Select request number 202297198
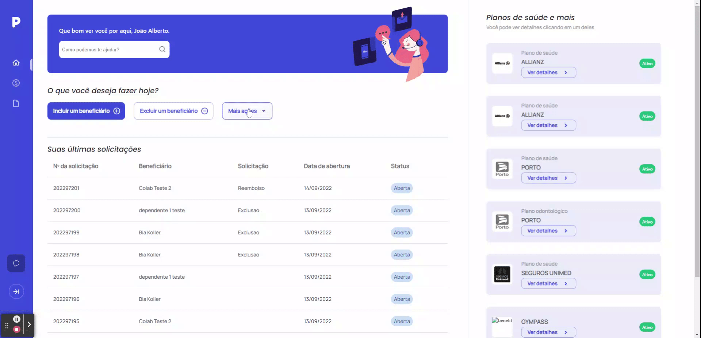 66,255
